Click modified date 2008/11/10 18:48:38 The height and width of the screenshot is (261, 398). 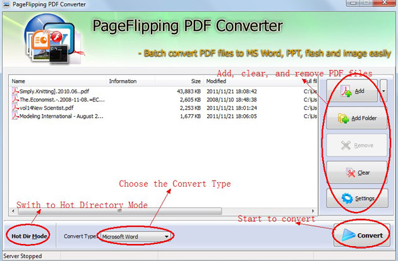click(x=231, y=100)
